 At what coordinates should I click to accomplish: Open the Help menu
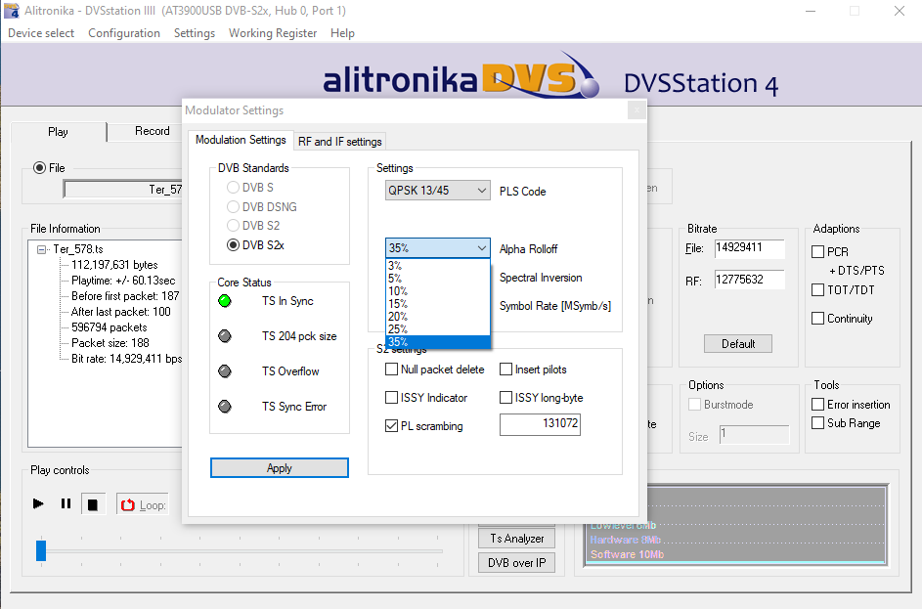[x=342, y=33]
